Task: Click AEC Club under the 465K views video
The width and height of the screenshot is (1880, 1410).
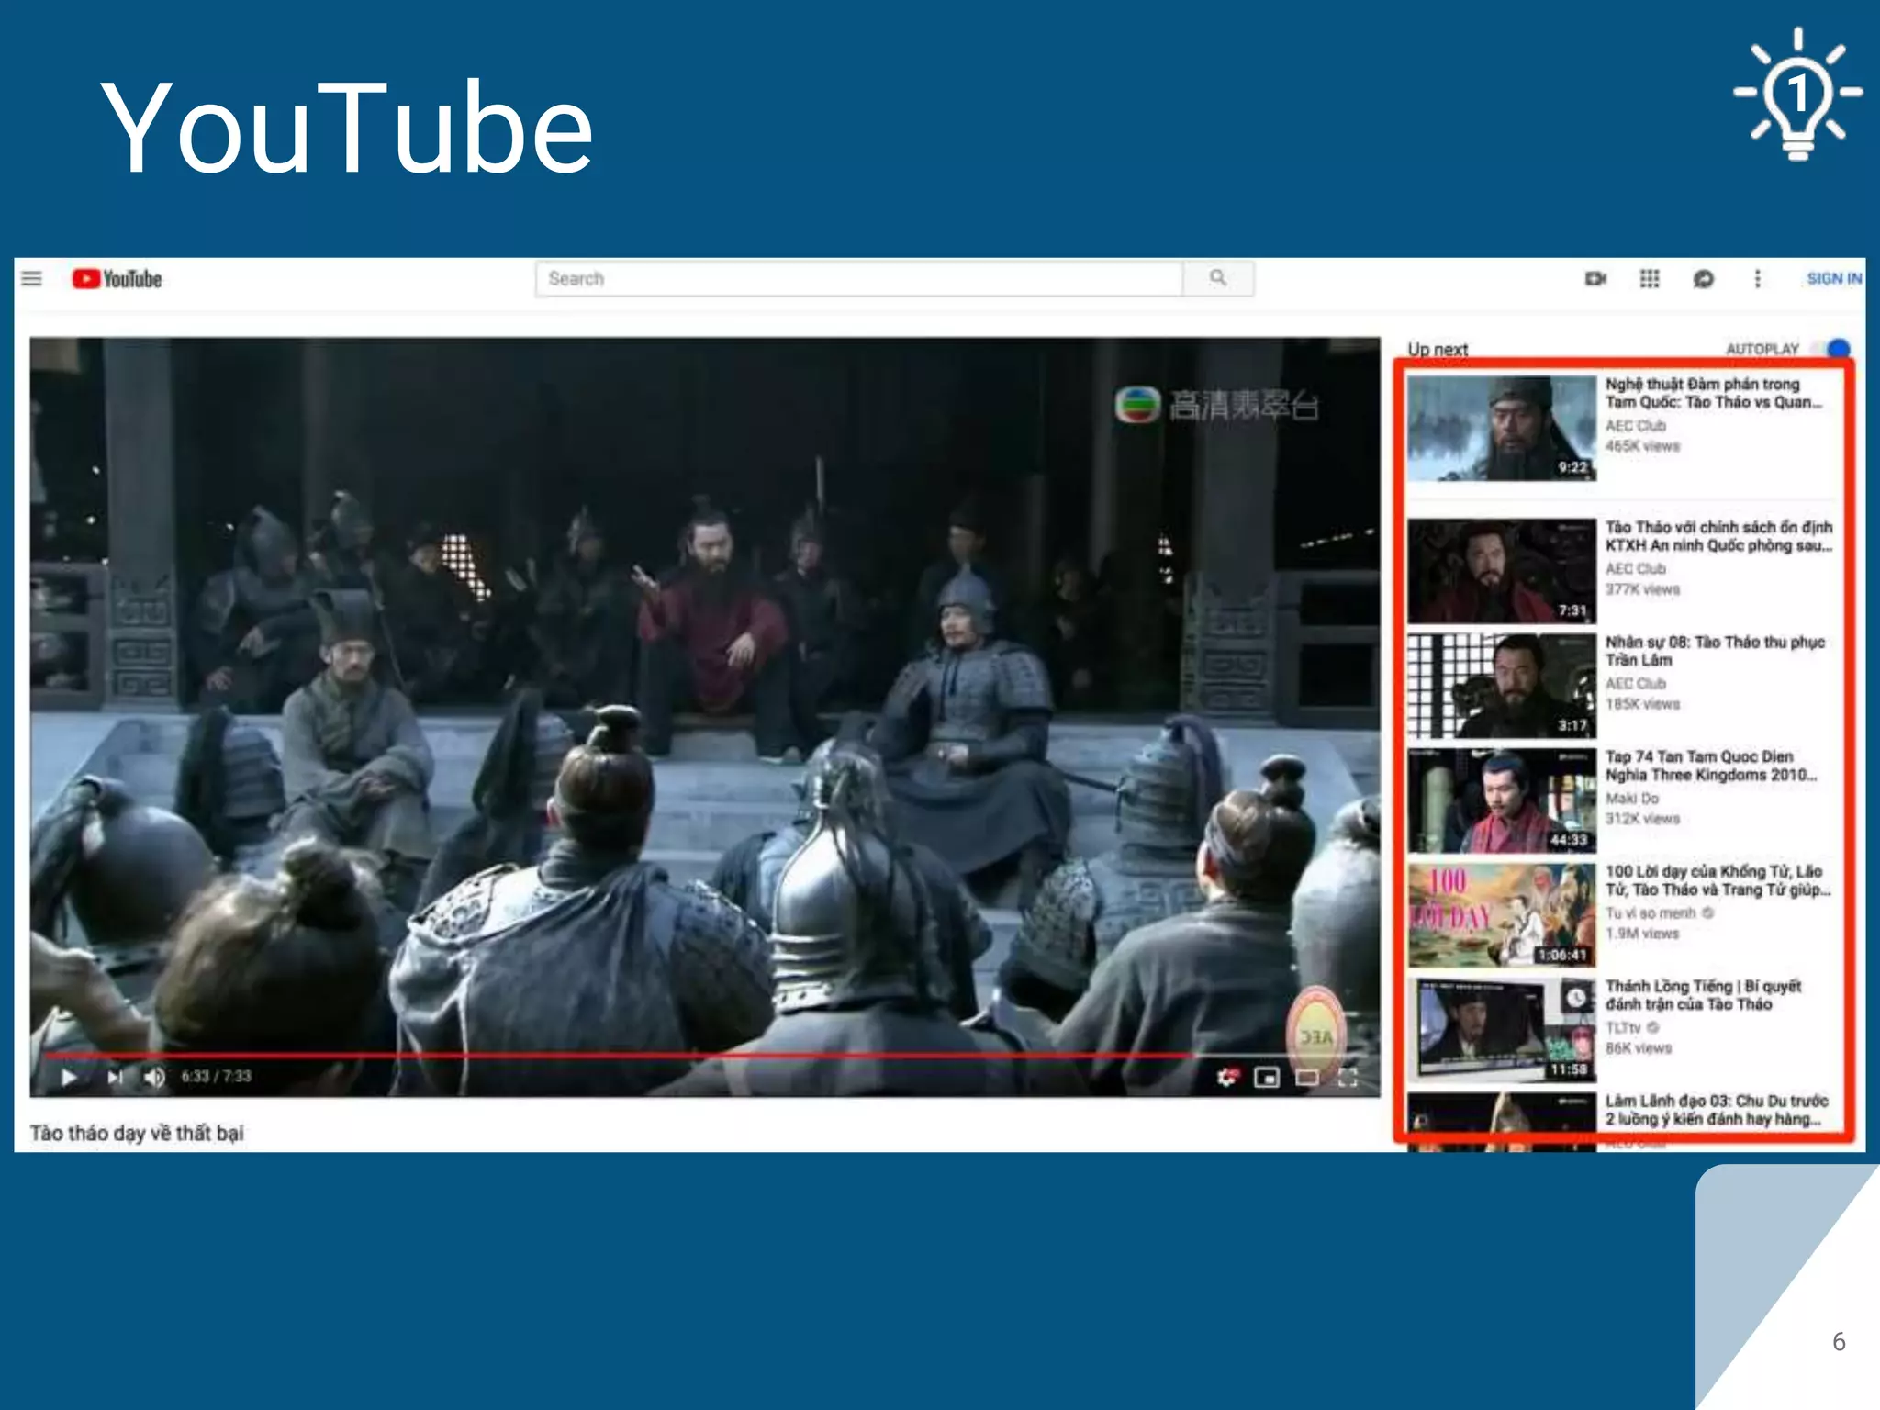Action: click(x=1635, y=426)
